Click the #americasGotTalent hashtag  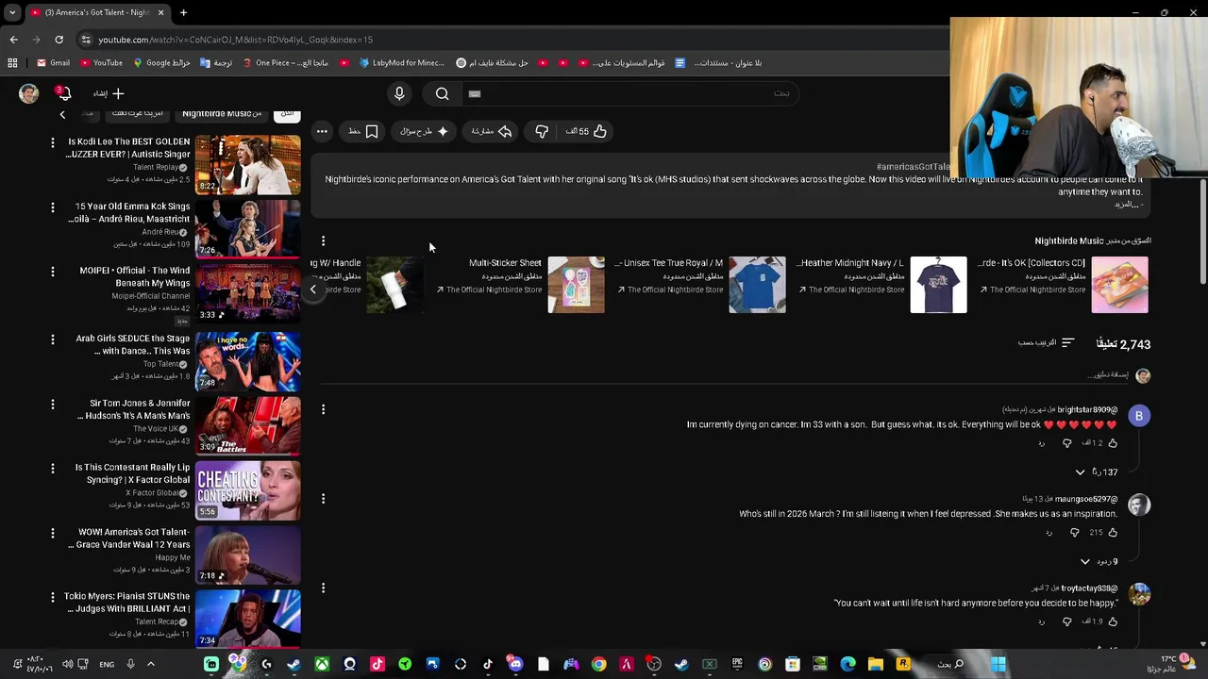[913, 167]
